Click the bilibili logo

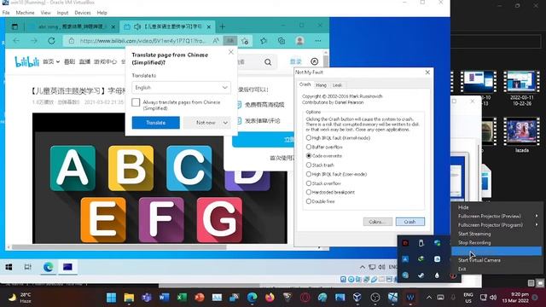26,62
